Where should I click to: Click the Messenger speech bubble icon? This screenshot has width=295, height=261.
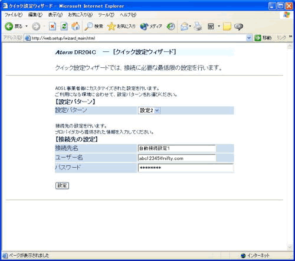pyautogui.click(x=238, y=27)
